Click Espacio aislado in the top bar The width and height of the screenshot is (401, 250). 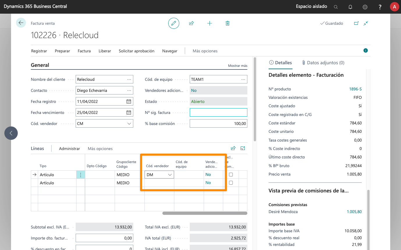[311, 6]
